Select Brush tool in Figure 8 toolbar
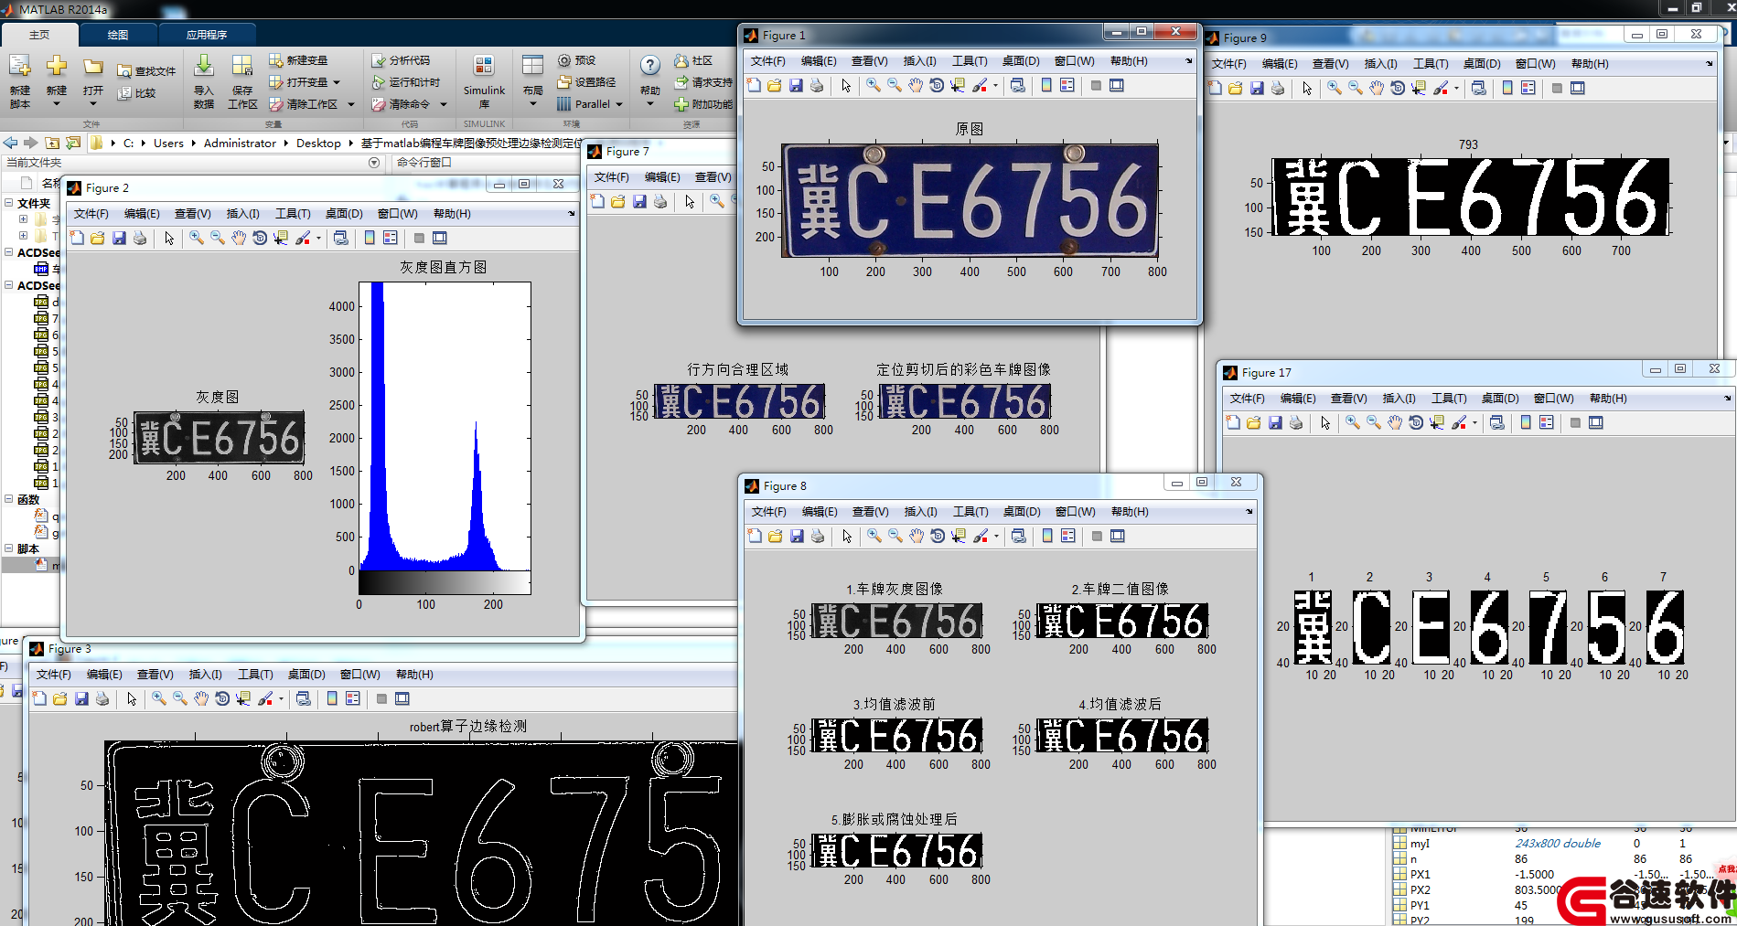The width and height of the screenshot is (1737, 926). tap(981, 536)
